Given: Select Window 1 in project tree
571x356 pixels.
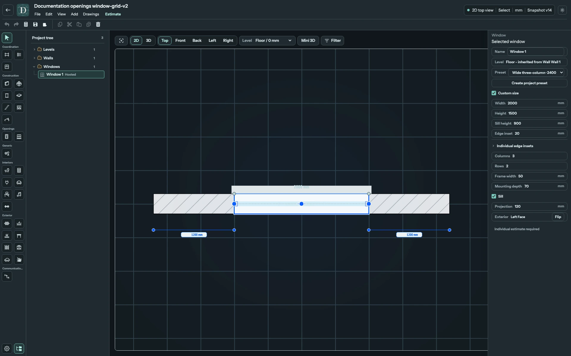Looking at the screenshot, I should (x=71, y=74).
